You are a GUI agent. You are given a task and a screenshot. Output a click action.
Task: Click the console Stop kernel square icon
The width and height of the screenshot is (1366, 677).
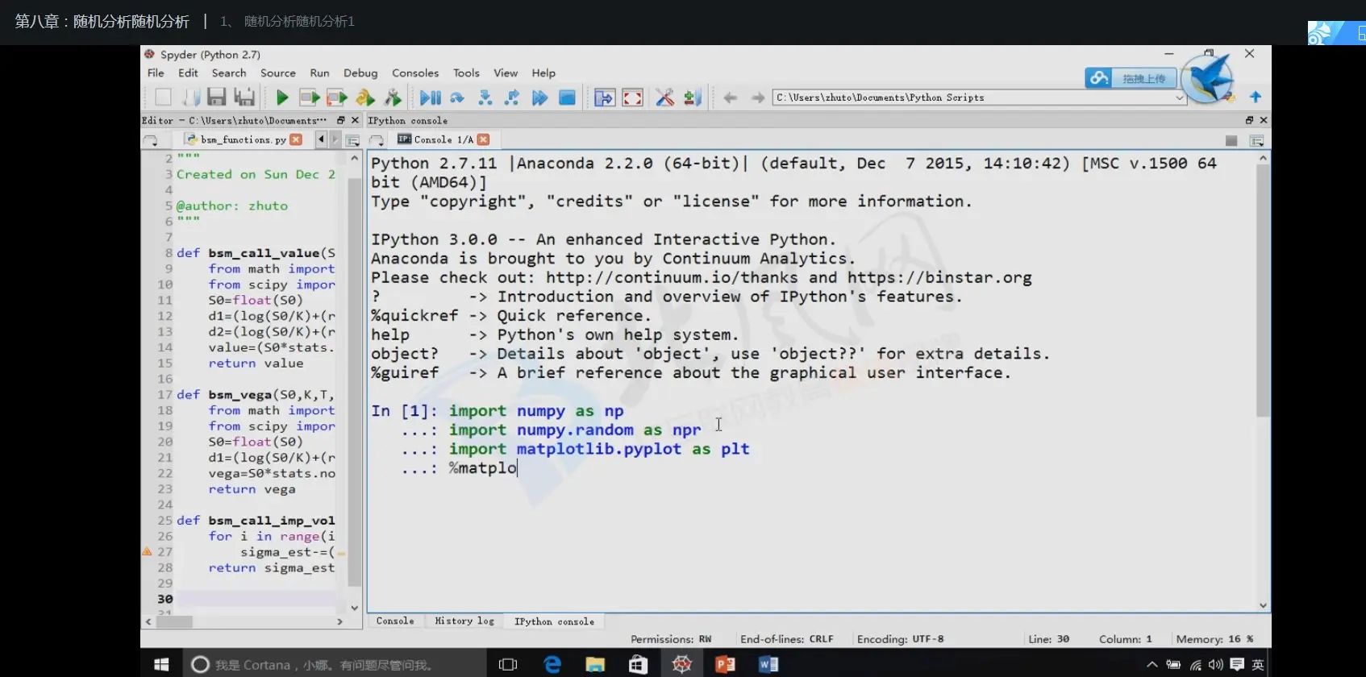click(1231, 140)
